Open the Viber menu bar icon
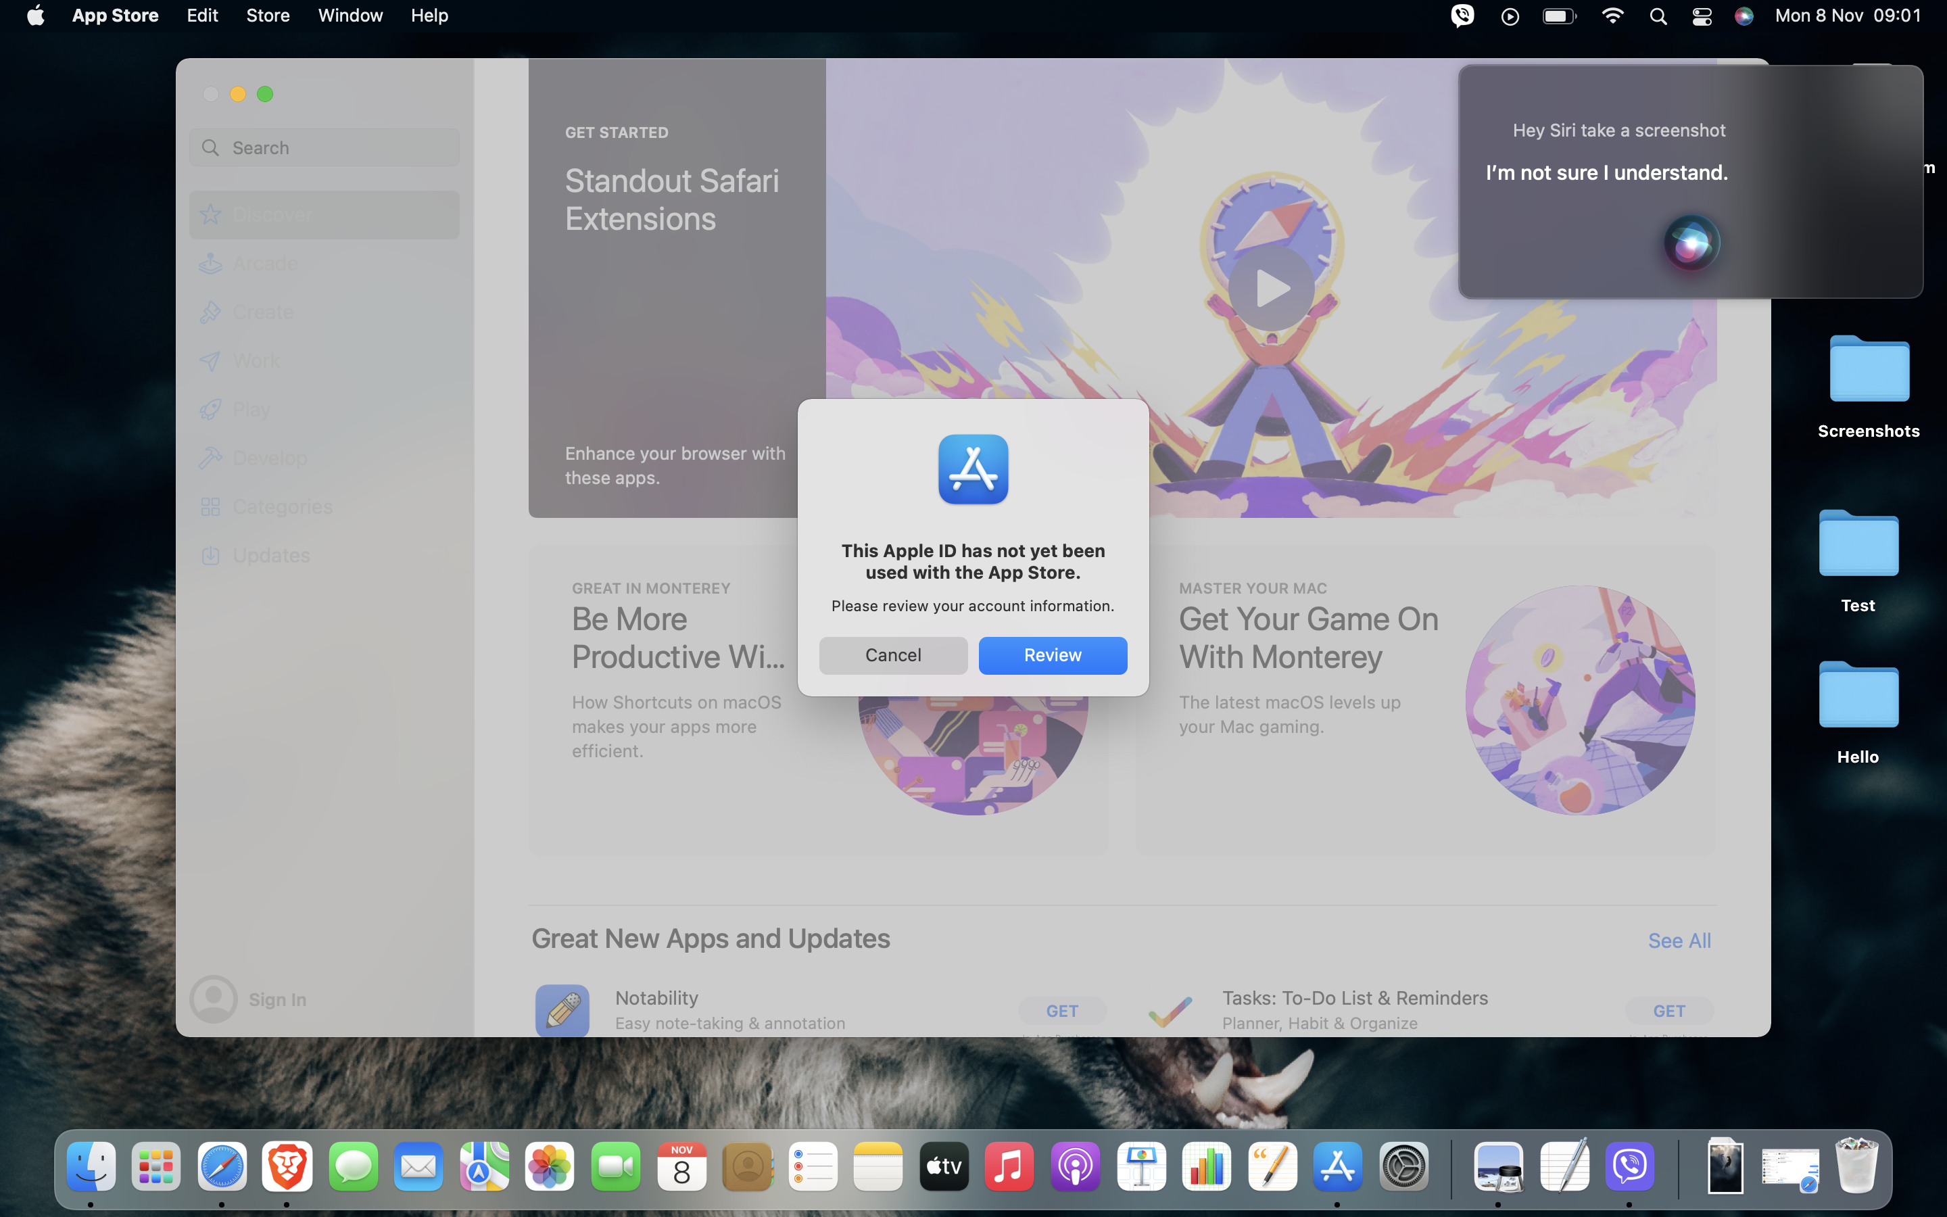This screenshot has width=1947, height=1217. click(x=1462, y=16)
